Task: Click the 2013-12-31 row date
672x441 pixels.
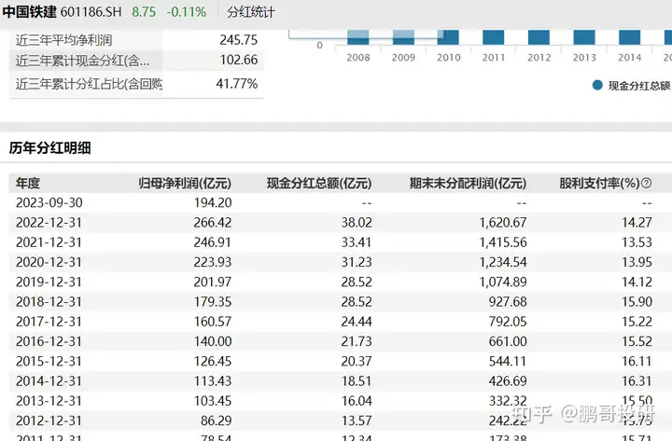Action: tap(49, 401)
